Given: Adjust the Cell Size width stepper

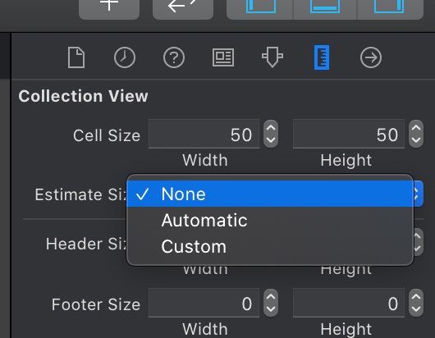Looking at the screenshot, I should pos(271,135).
